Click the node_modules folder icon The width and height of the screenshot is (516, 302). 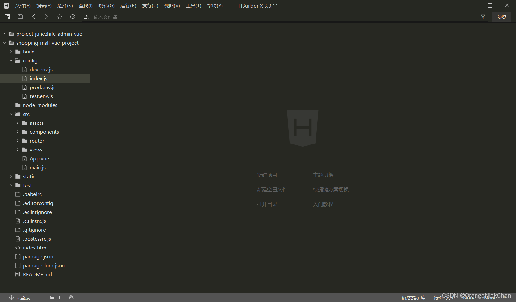[x=18, y=105]
